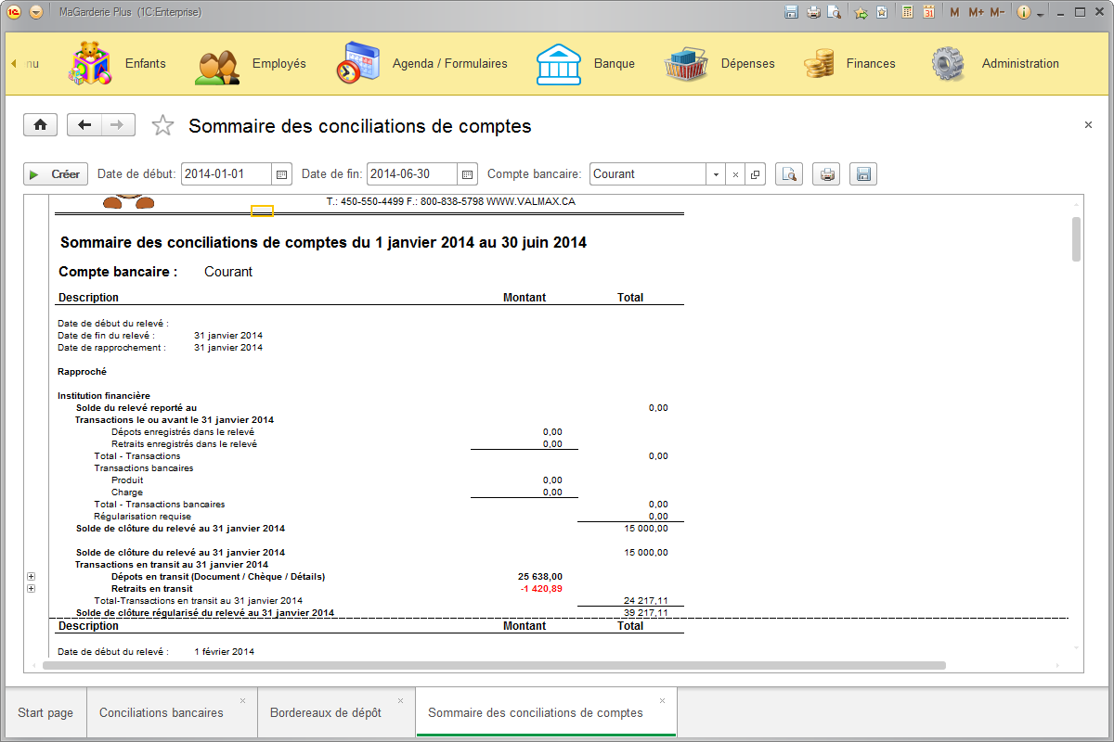Open the Compte bancaire dropdown list

[x=715, y=173]
